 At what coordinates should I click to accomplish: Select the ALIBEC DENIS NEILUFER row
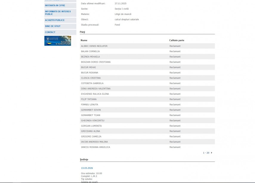(x=94, y=46)
